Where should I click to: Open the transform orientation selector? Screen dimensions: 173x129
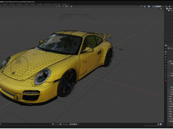pyautogui.click(x=58, y=6)
